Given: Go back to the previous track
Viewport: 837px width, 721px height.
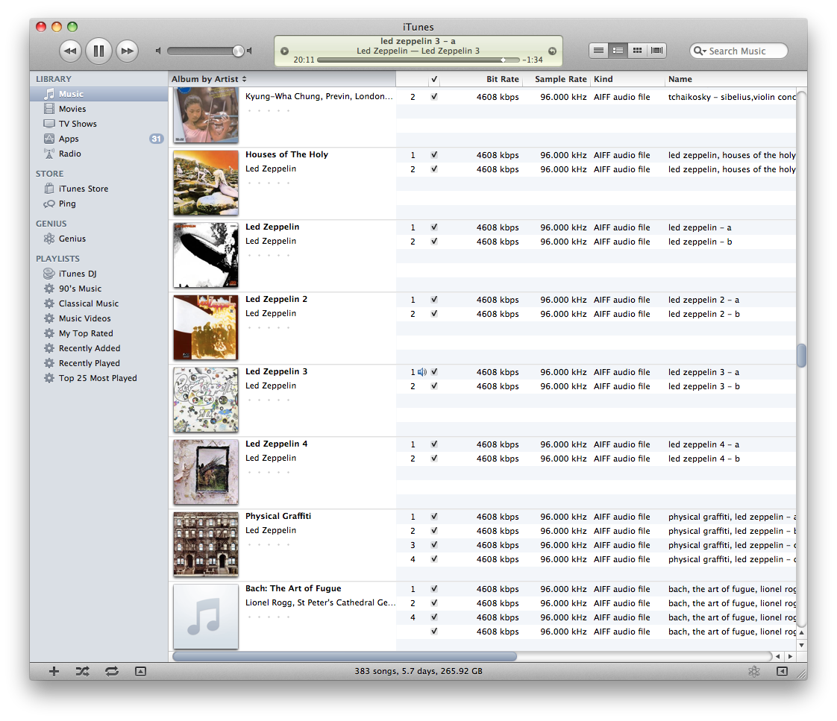Looking at the screenshot, I should (69, 51).
